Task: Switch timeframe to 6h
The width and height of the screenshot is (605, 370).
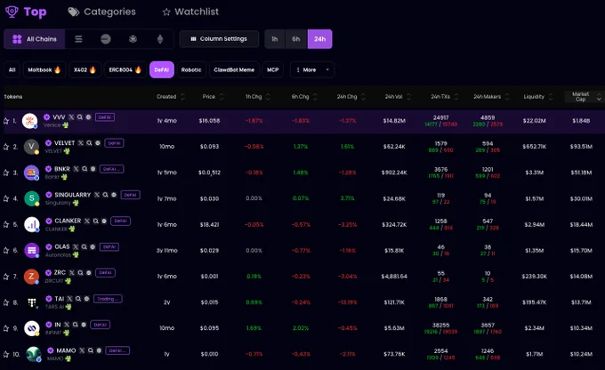Action: click(296, 39)
